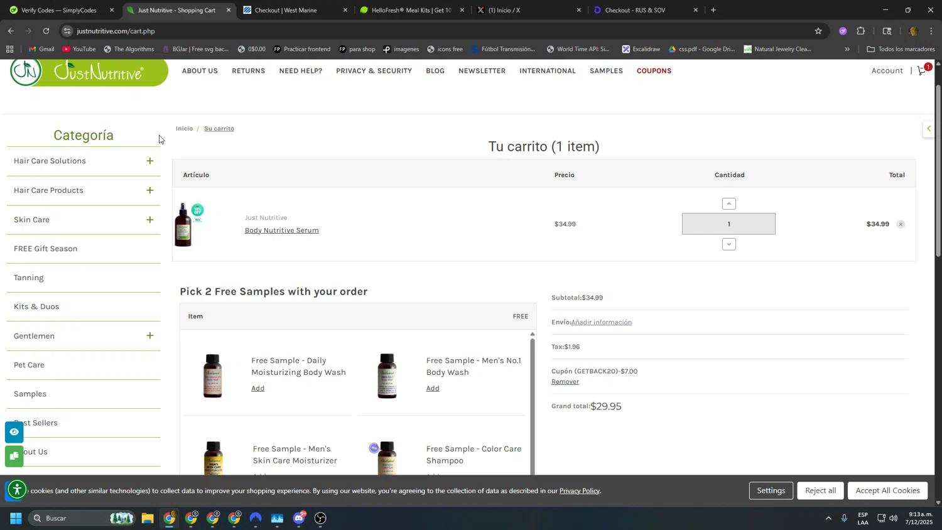Open the Body Nutritive Serum product link
Screen dimensions: 942x530
(x=281, y=230)
